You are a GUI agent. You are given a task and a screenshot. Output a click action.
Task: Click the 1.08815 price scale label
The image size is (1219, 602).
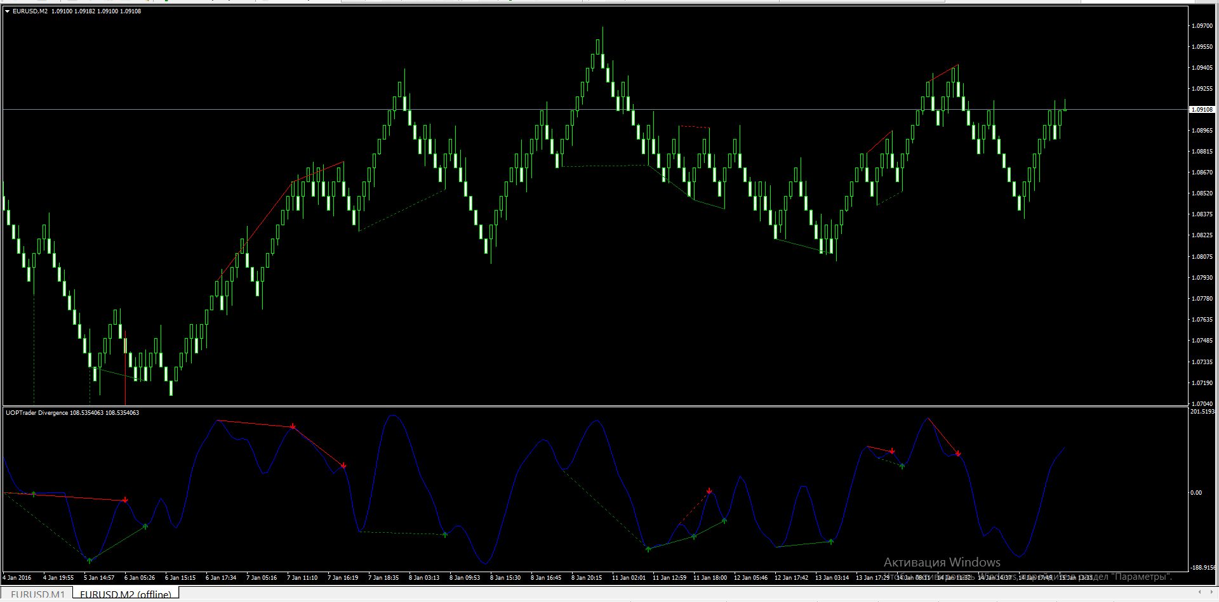coord(1202,152)
